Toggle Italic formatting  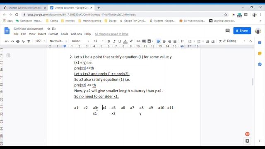point(114,41)
